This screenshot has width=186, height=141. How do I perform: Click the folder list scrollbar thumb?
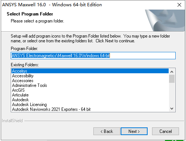tap(172, 79)
